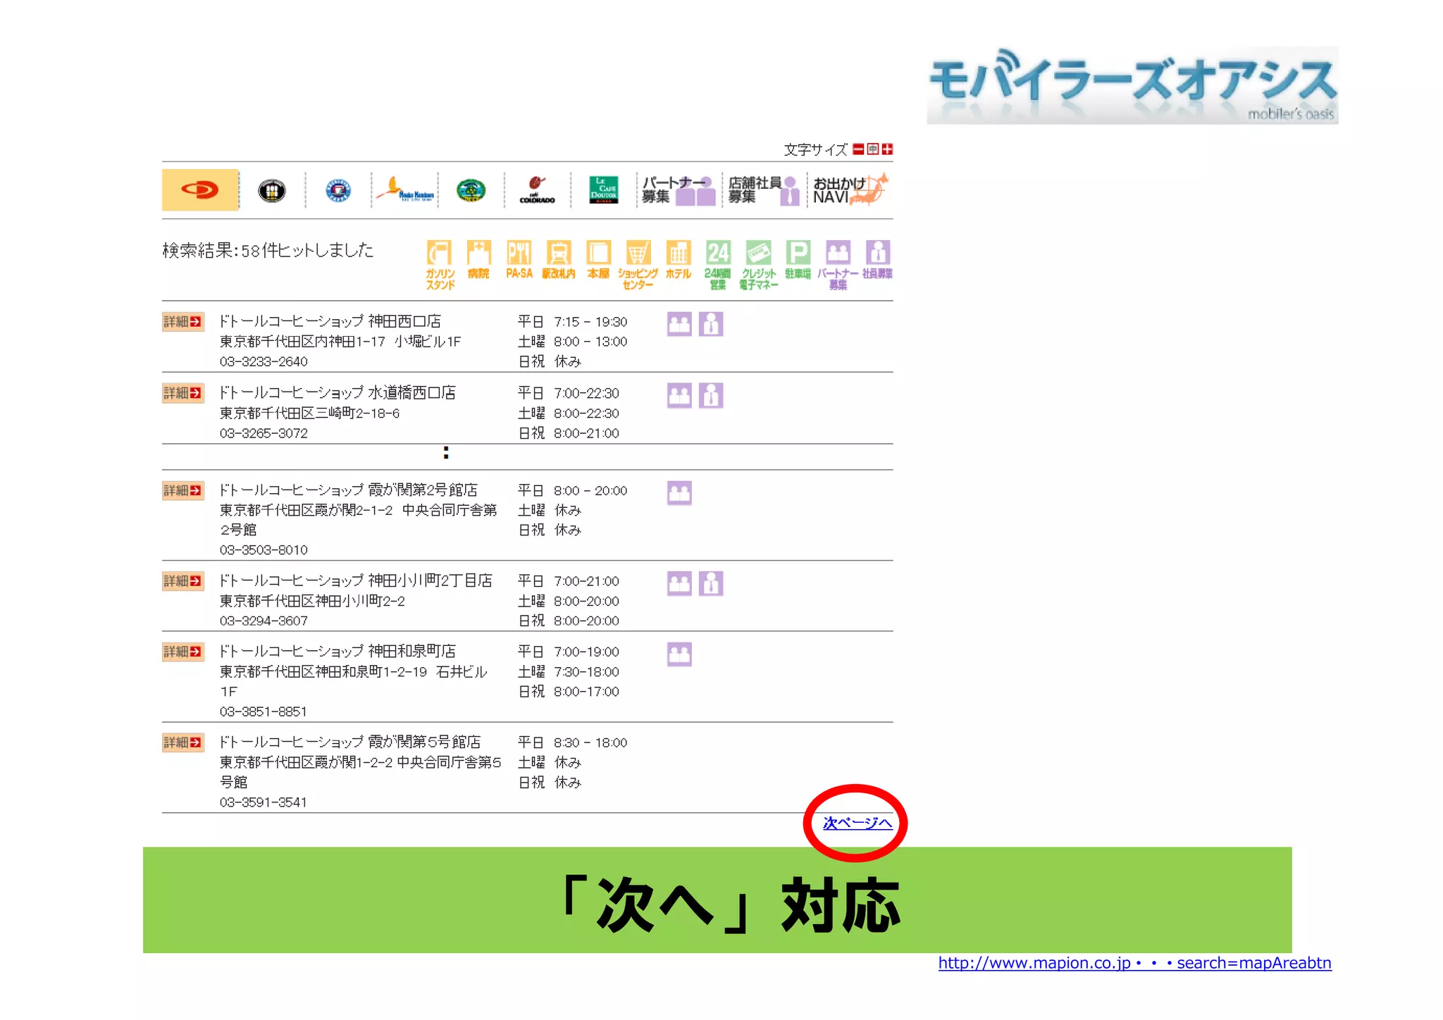
Task: Open 詳細 for 神田和泉町店
Action: pyautogui.click(x=183, y=652)
